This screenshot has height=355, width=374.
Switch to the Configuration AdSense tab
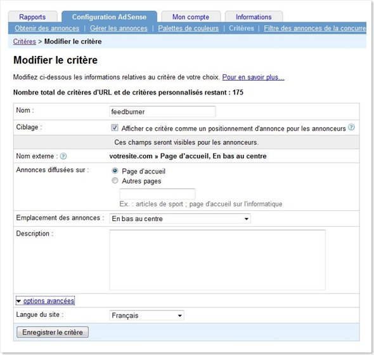tap(109, 17)
